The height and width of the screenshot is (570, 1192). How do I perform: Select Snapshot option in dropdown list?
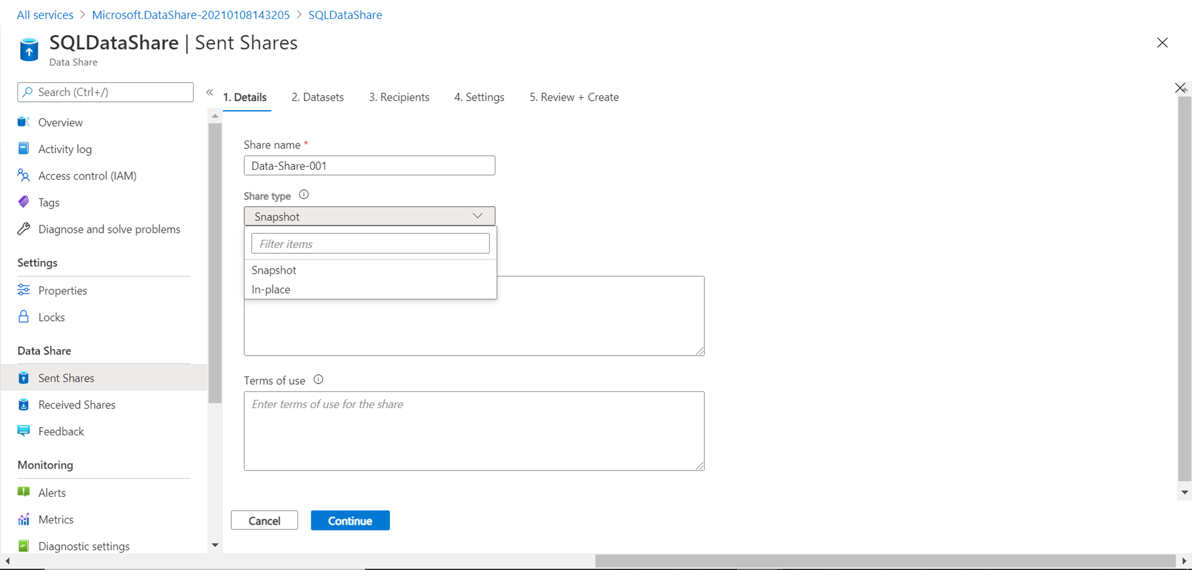coord(370,270)
